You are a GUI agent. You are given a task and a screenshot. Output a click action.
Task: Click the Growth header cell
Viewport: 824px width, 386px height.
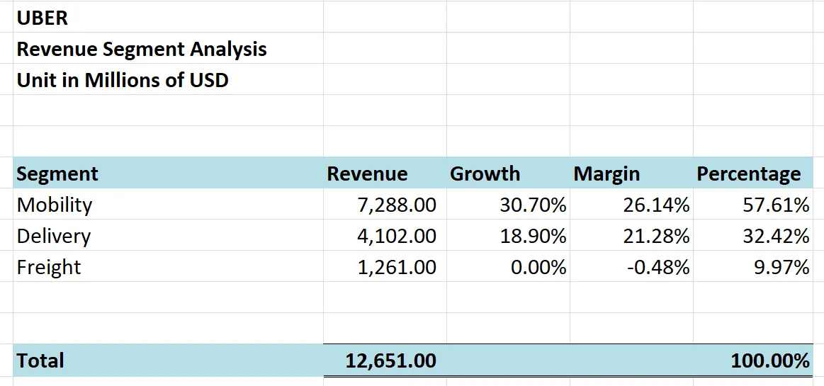485,174
